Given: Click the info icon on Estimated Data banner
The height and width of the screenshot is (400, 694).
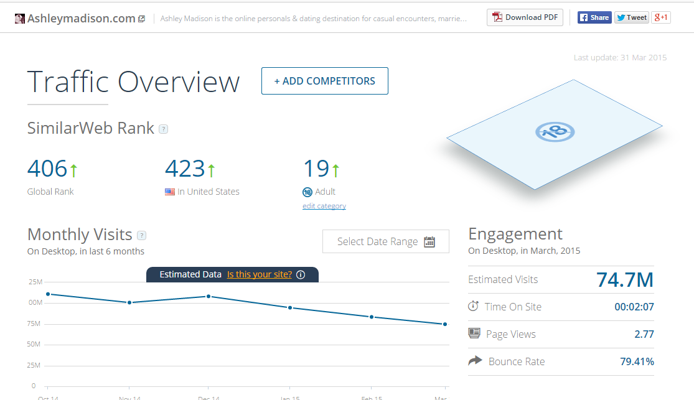Looking at the screenshot, I should [301, 275].
